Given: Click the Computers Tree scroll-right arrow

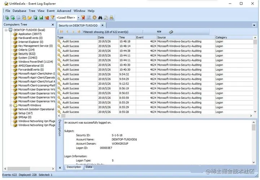Looking at the screenshot, I should click(x=53, y=169).
